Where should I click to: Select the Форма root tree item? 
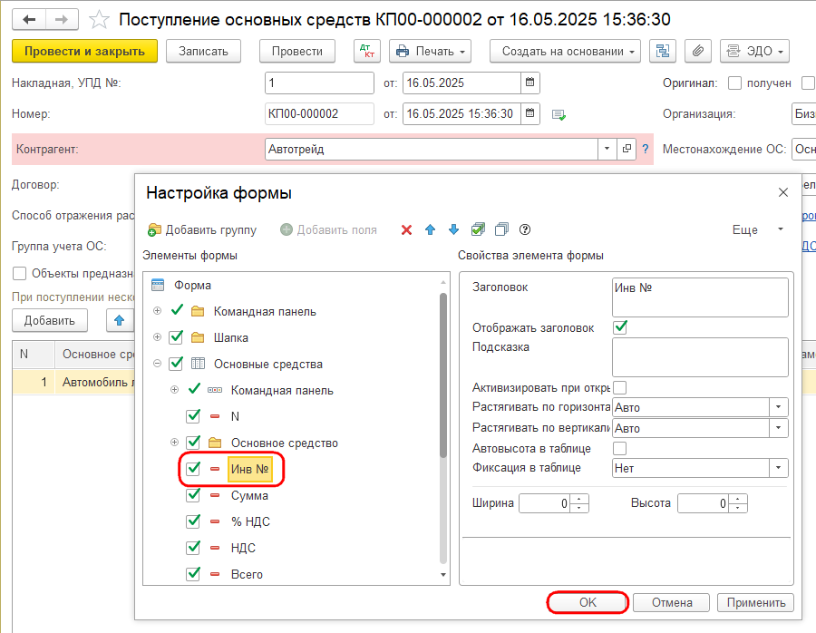click(x=192, y=286)
